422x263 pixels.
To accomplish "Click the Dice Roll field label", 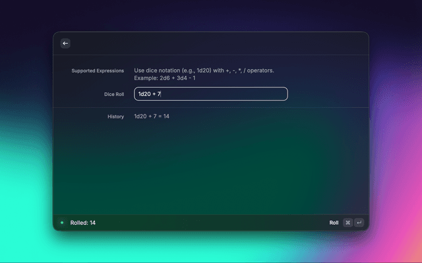I will (x=113, y=95).
